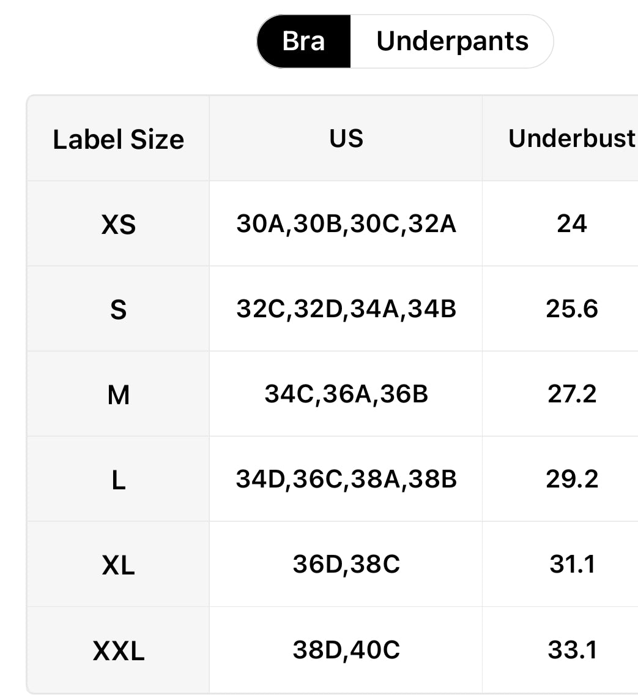This screenshot has height=697, width=638.
Task: Select the M label size cell
Action: (x=119, y=395)
